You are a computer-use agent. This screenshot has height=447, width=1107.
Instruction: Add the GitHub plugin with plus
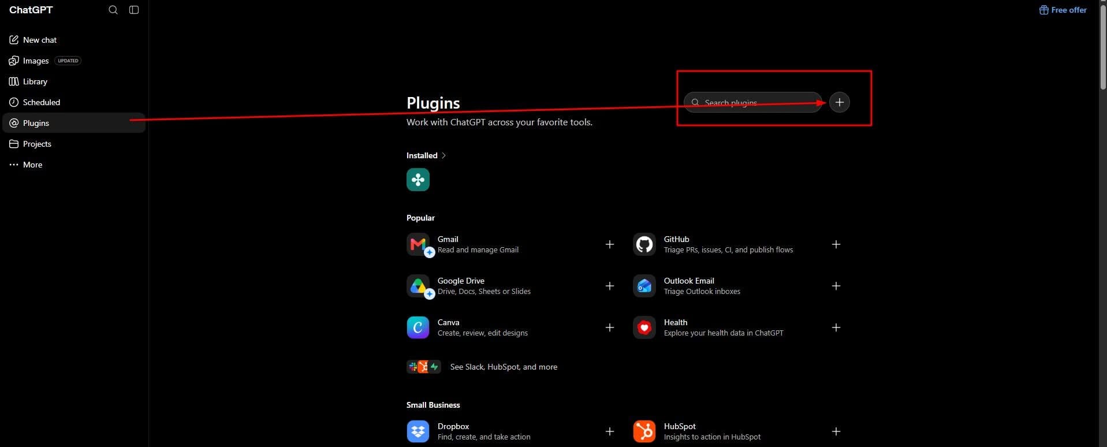pyautogui.click(x=836, y=244)
